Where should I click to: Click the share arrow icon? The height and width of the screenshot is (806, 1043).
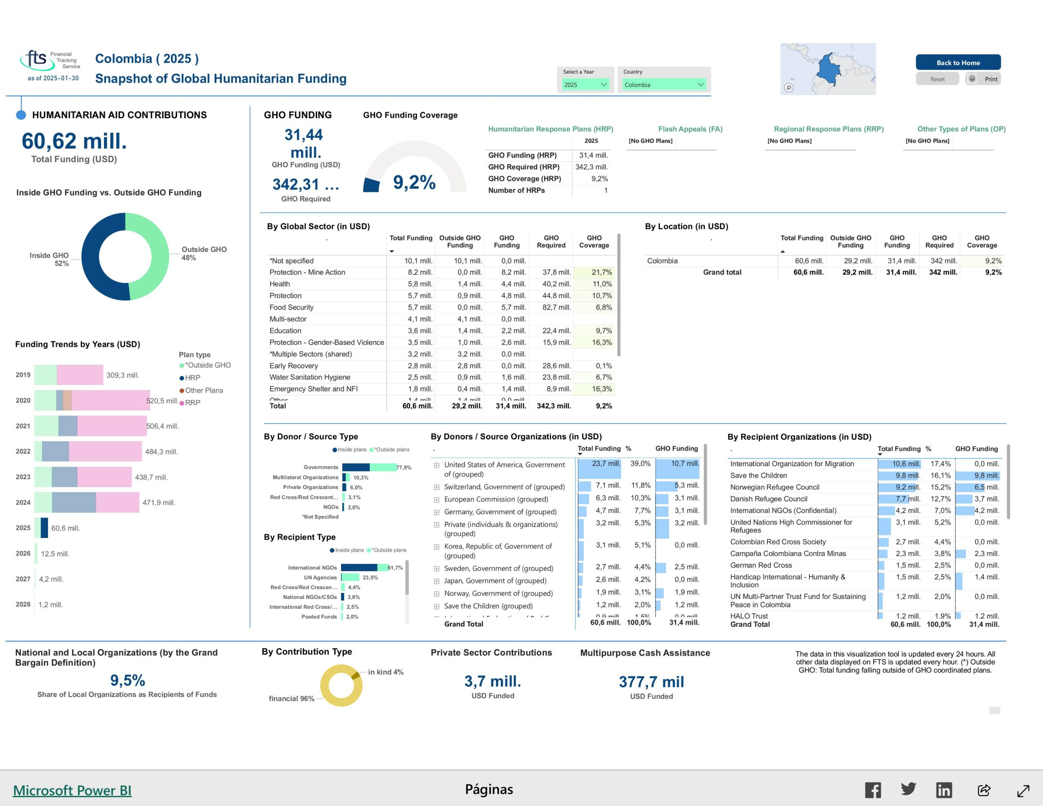click(x=984, y=790)
